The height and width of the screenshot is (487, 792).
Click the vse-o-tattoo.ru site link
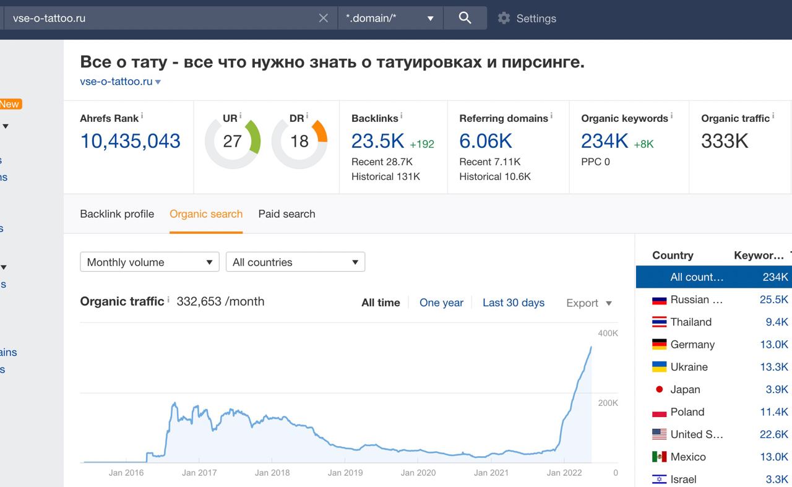point(116,82)
